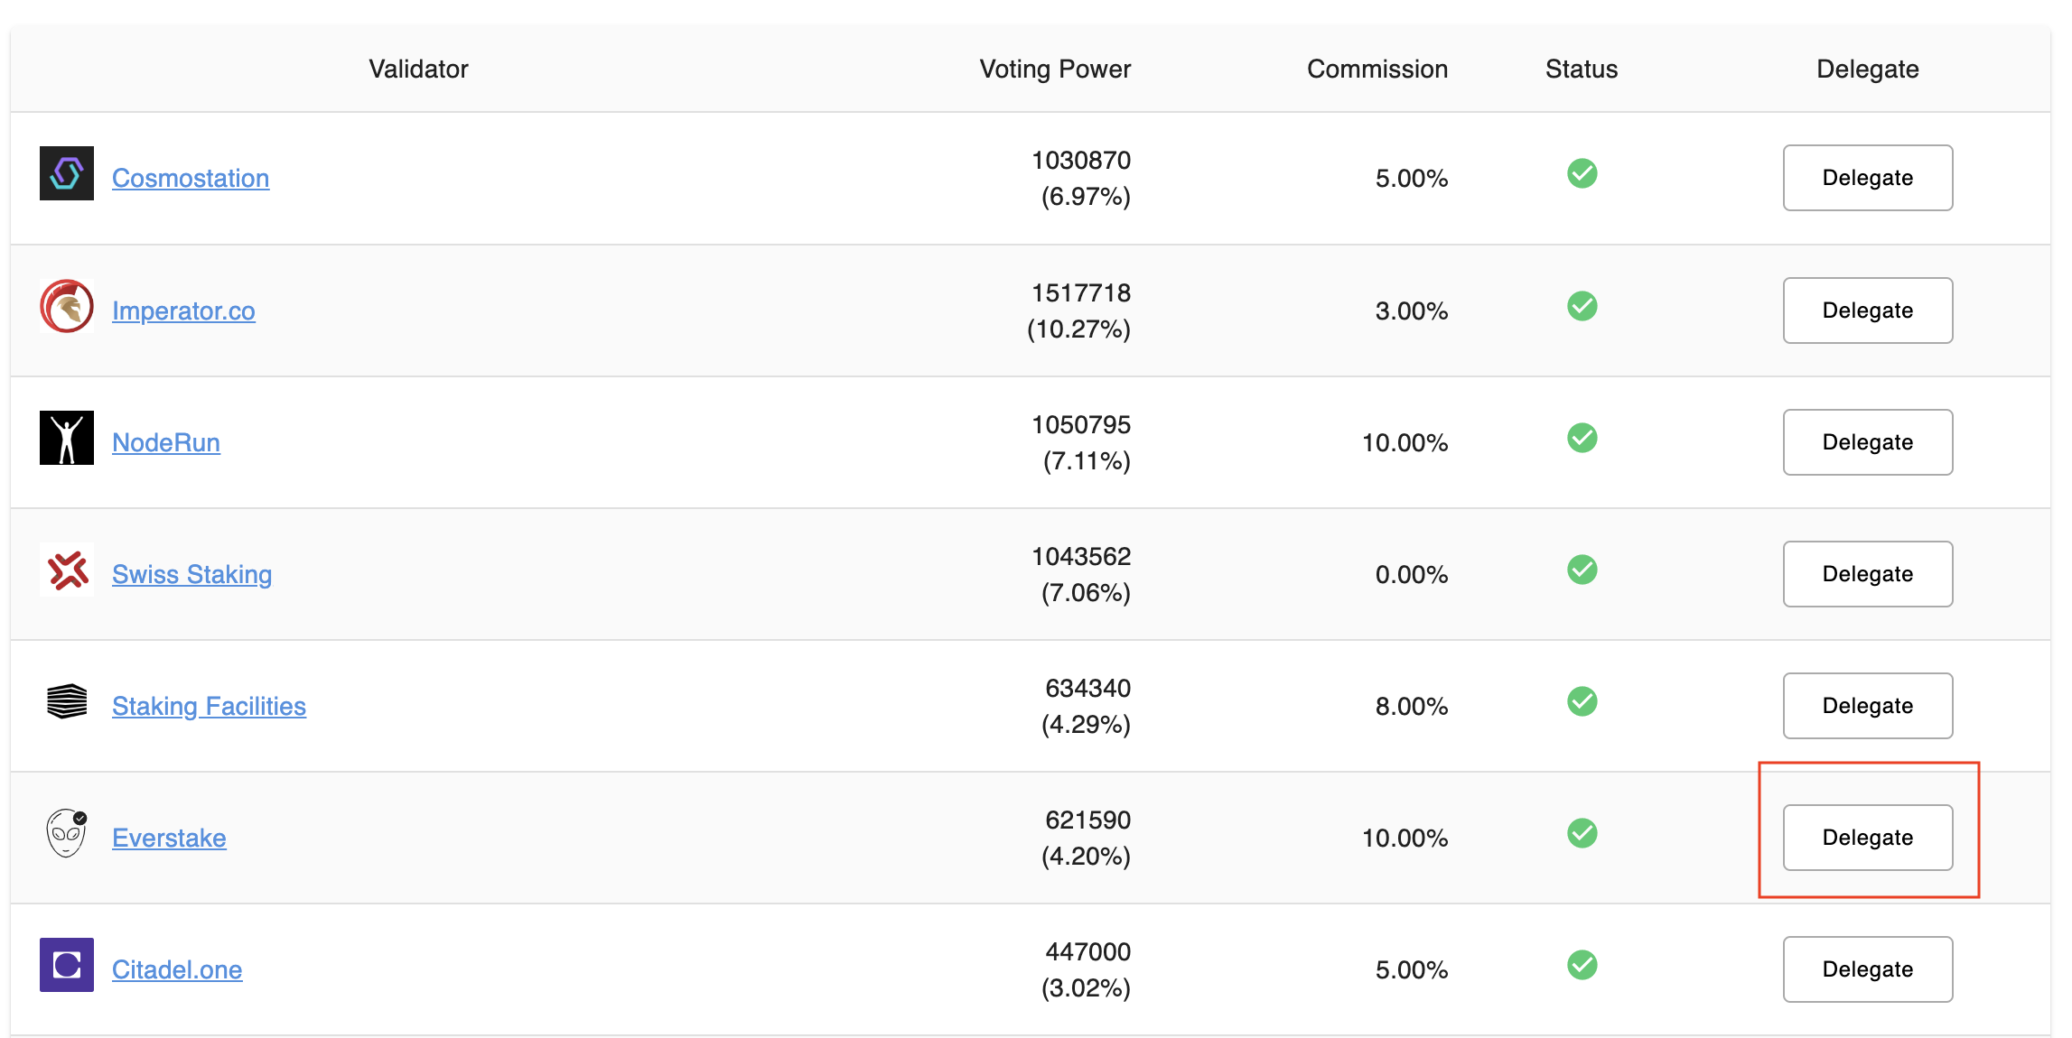Click the Staking Facilities stacked logo icon

[67, 701]
